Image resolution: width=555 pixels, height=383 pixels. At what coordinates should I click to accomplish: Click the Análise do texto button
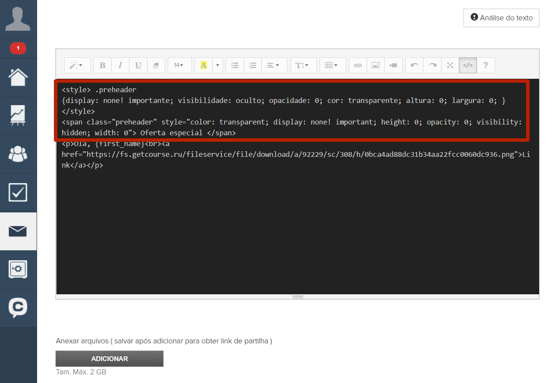point(501,18)
